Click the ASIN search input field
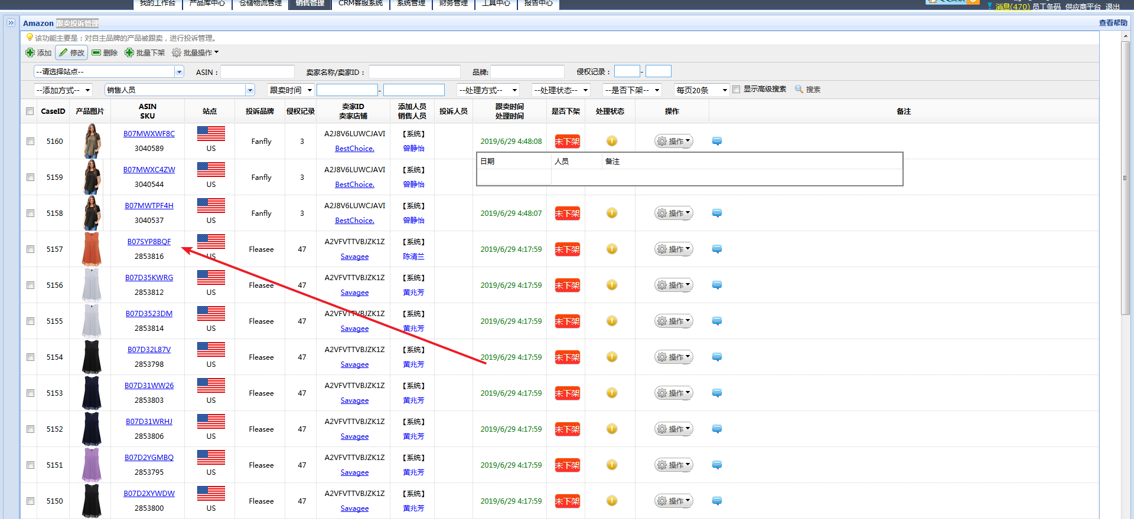The width and height of the screenshot is (1134, 519). (x=258, y=71)
